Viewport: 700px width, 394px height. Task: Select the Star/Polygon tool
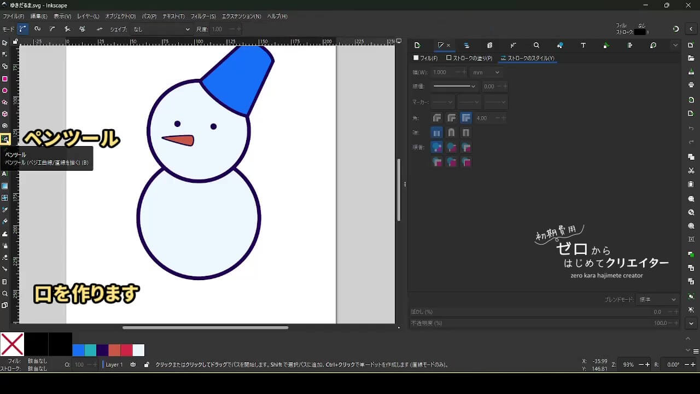(x=5, y=102)
